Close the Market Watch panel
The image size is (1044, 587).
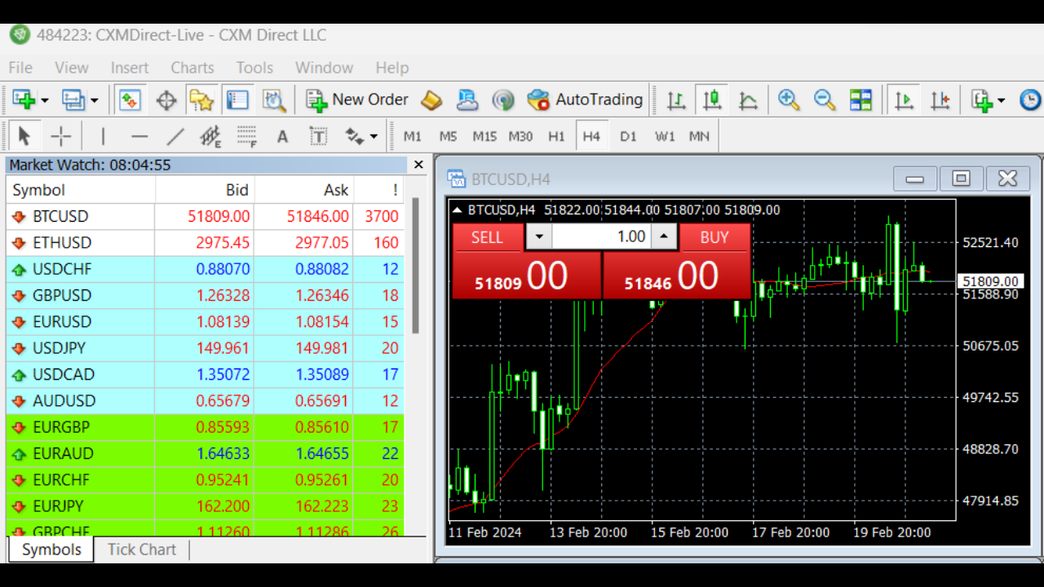pos(418,165)
